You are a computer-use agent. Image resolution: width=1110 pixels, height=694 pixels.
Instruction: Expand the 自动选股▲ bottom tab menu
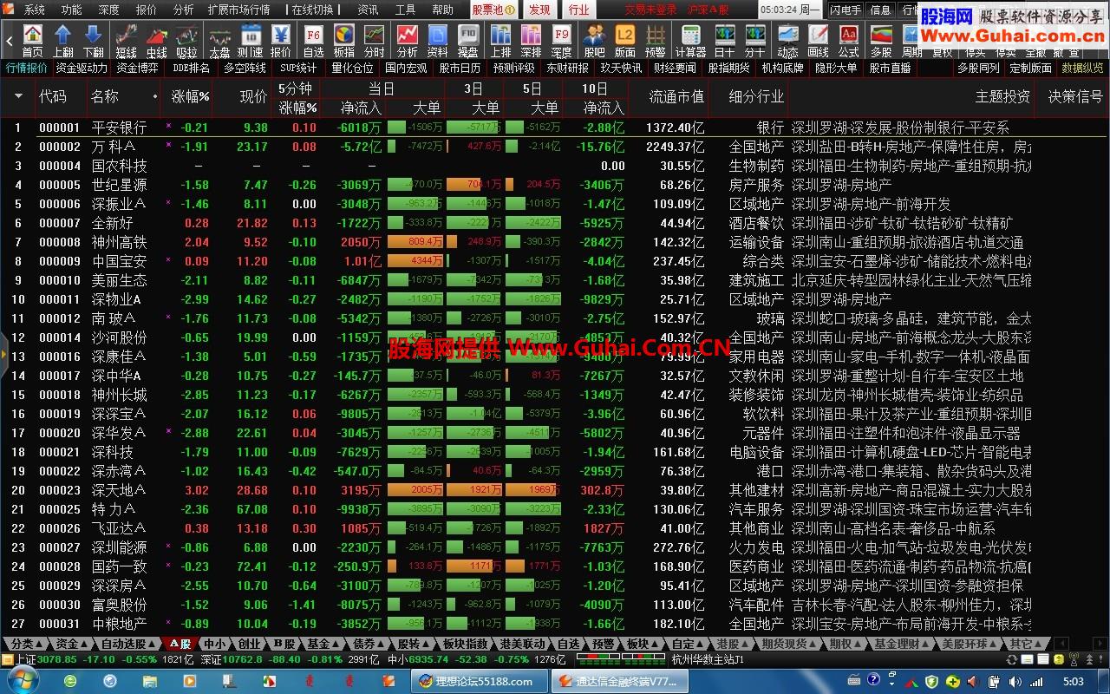point(127,644)
